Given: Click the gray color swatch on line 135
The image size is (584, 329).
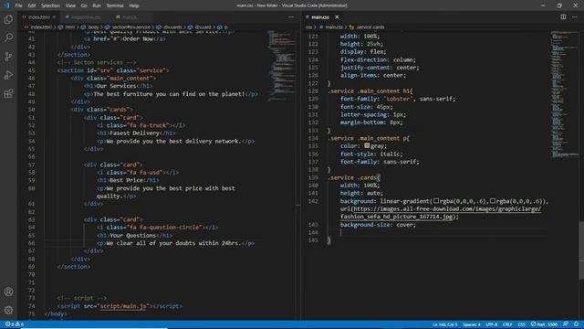Looking at the screenshot, I should point(367,146).
